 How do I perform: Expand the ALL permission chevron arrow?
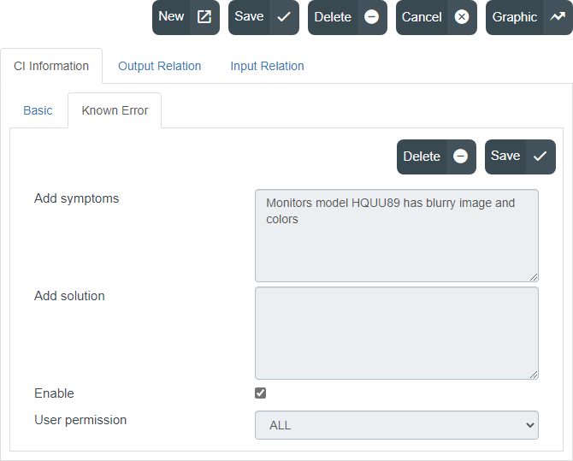(530, 425)
